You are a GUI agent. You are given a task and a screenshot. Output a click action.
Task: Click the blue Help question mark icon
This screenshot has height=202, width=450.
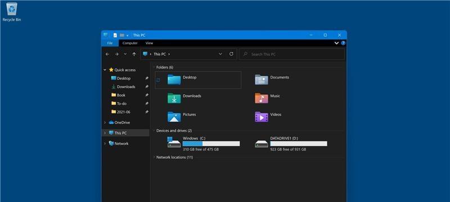point(343,43)
